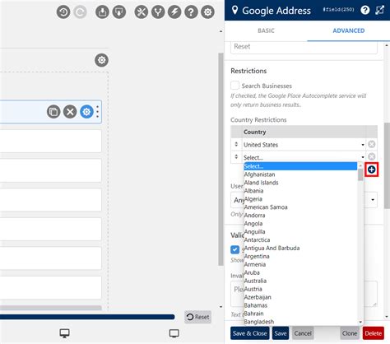This screenshot has width=390, height=344.
Task: Switch to the ADVANCED tab
Action: (349, 30)
